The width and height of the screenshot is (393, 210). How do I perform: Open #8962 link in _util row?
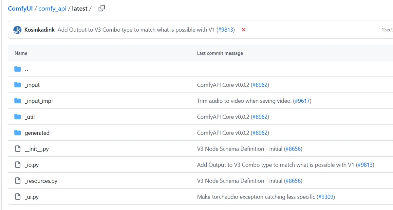click(x=260, y=117)
